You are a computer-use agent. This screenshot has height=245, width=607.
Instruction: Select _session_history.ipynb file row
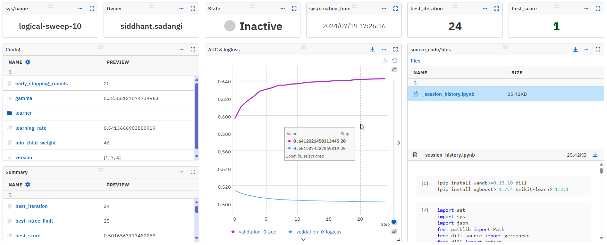(x=505, y=94)
